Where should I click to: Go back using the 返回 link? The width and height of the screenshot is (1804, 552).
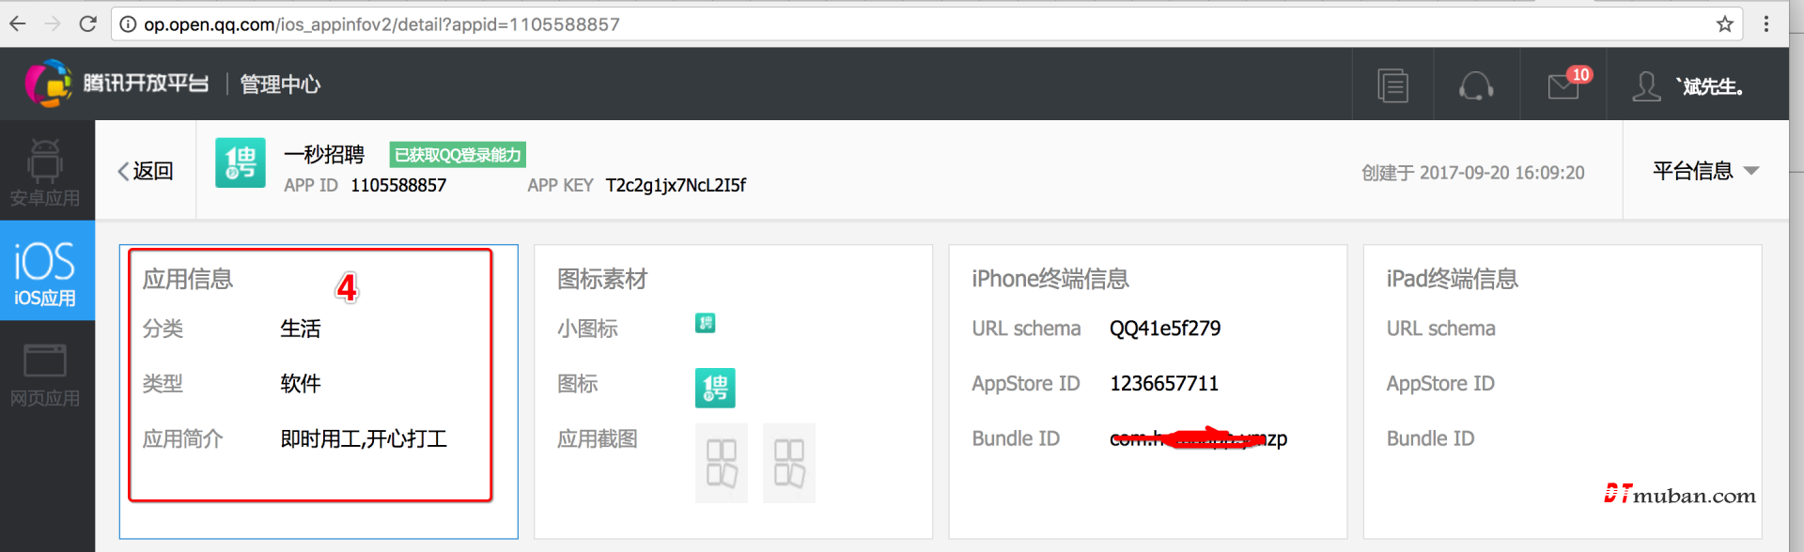pyautogui.click(x=146, y=171)
